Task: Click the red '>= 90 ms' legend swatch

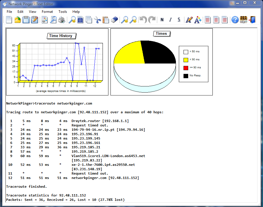Action: (x=186, y=68)
